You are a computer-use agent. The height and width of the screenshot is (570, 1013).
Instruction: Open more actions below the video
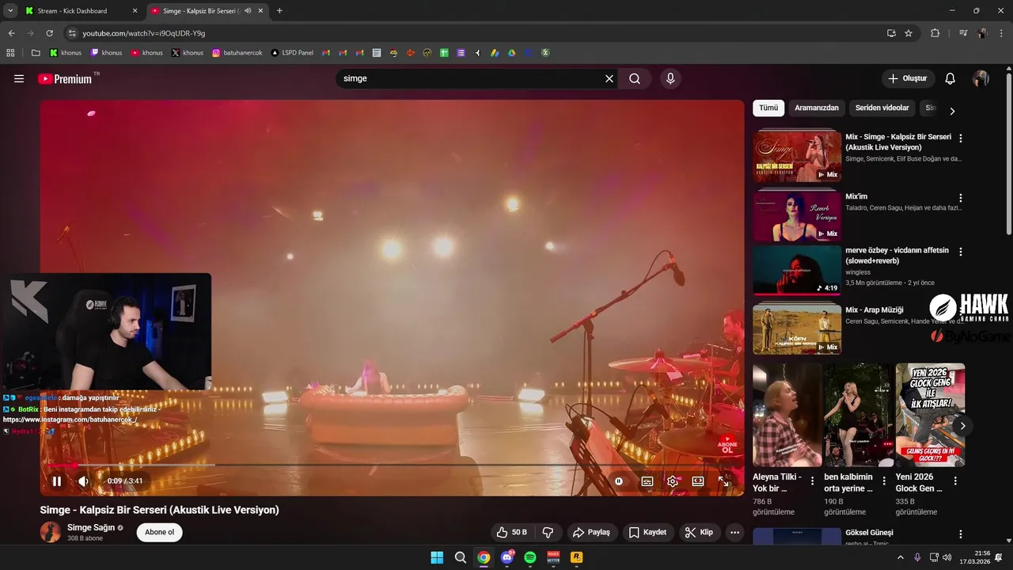tap(735, 532)
